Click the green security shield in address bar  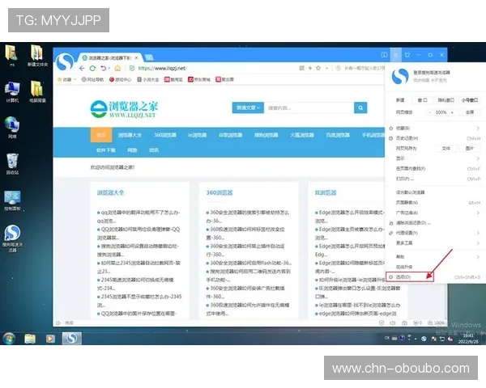(x=132, y=69)
